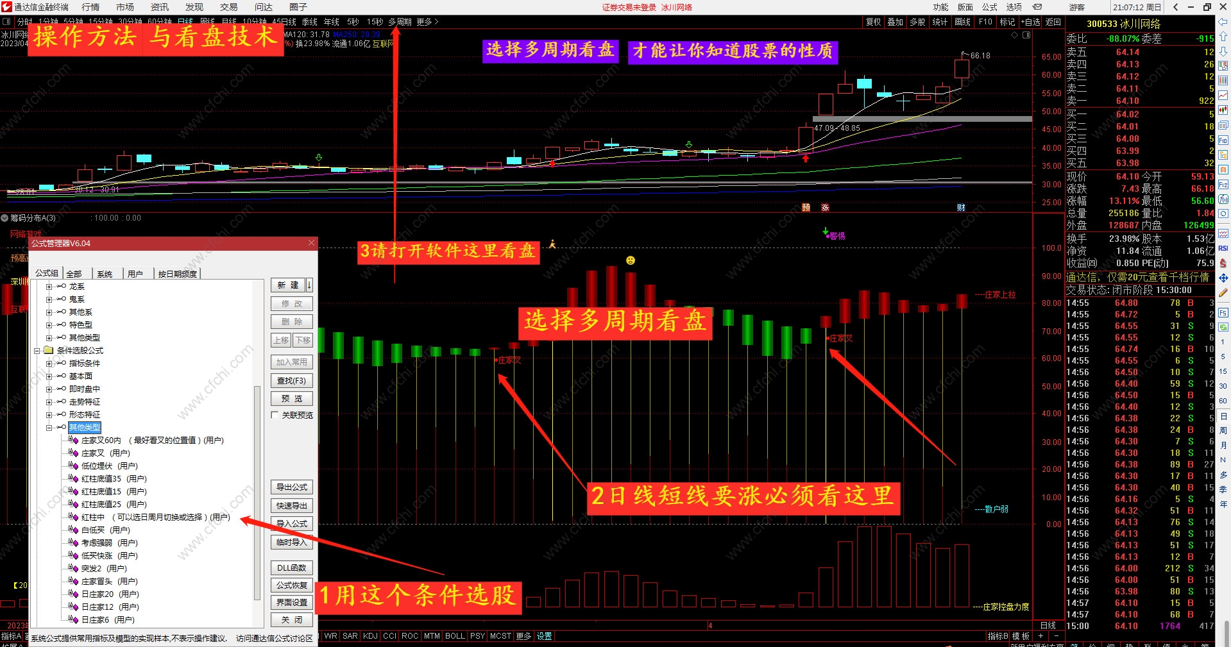
Task: Expand the 走势特征 tree node
Action: coord(49,402)
